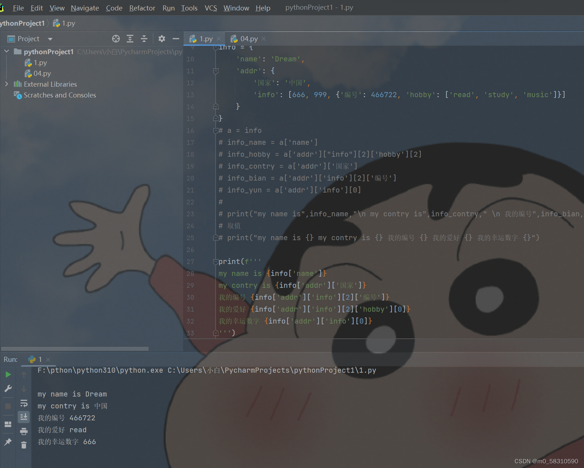
Task: Toggle Scroll to End in console
Action: 24,417
